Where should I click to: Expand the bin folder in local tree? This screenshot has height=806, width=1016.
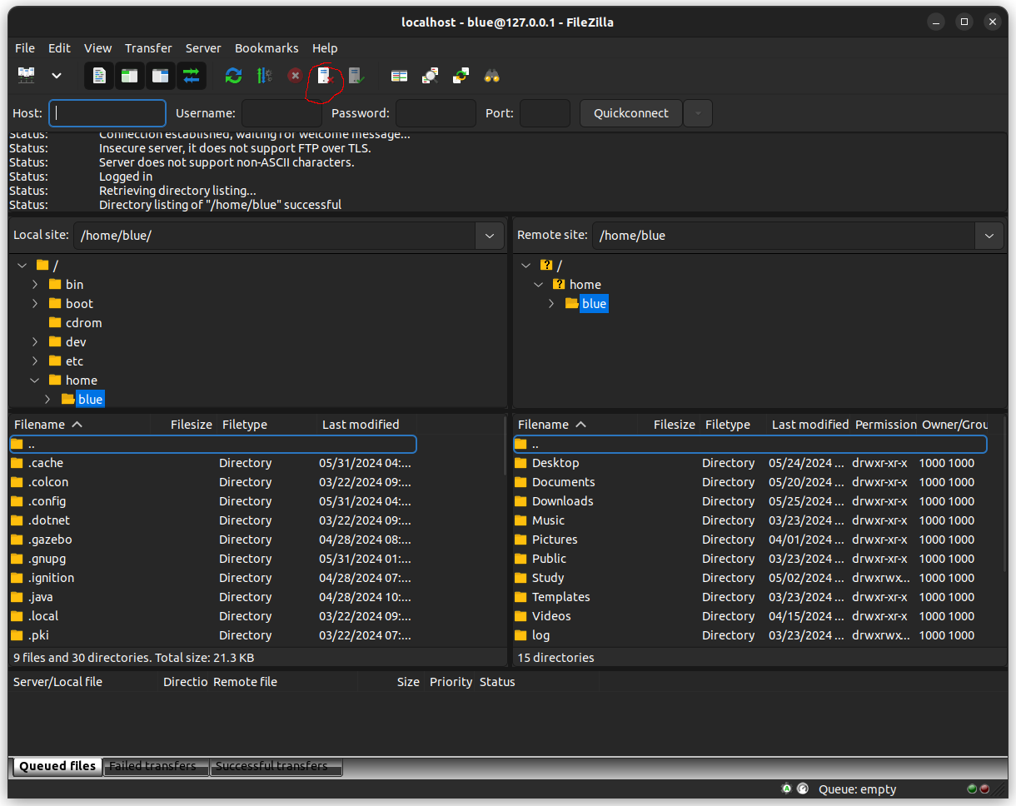click(35, 285)
